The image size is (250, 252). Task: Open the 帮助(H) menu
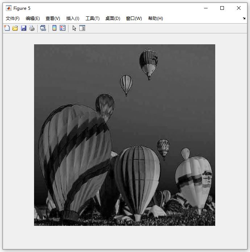(155, 19)
